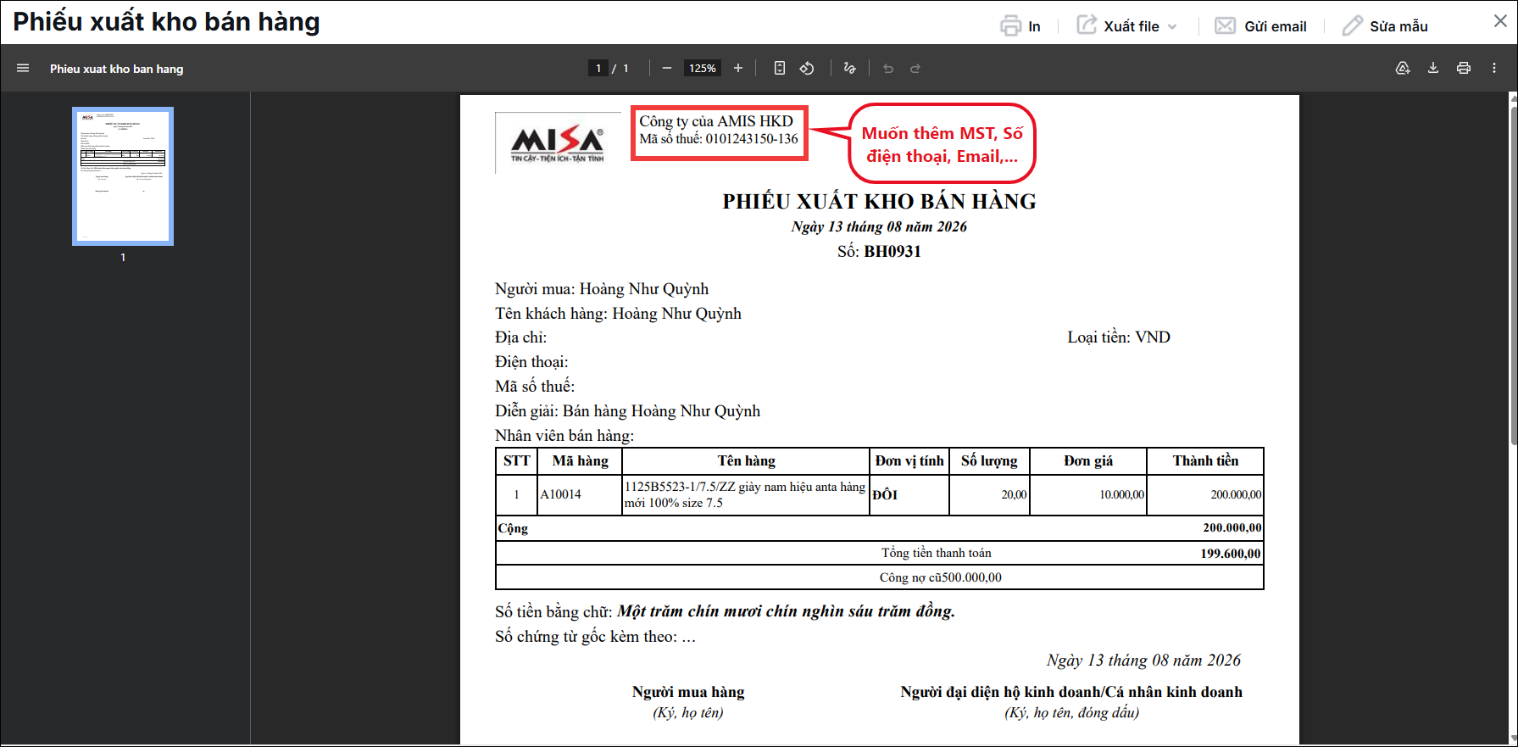Zoom in with the plus button
1518x747 pixels.
point(738,69)
